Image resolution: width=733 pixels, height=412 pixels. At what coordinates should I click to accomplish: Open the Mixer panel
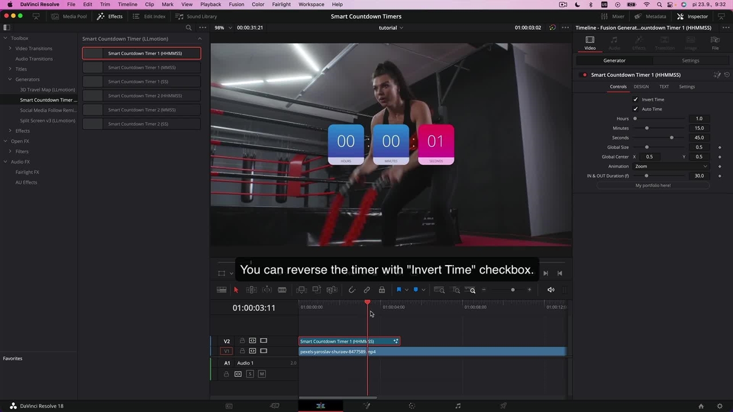[613, 17]
